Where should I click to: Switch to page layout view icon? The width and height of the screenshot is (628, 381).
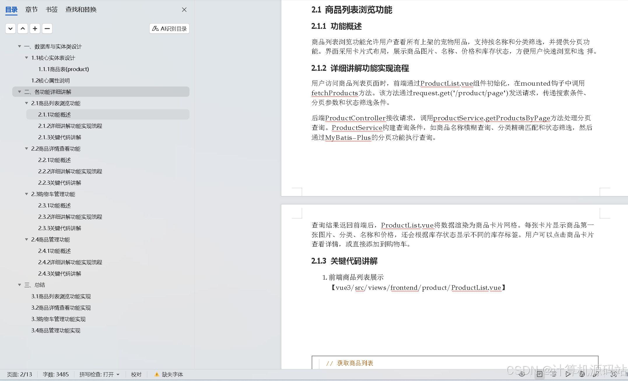pyautogui.click(x=540, y=374)
